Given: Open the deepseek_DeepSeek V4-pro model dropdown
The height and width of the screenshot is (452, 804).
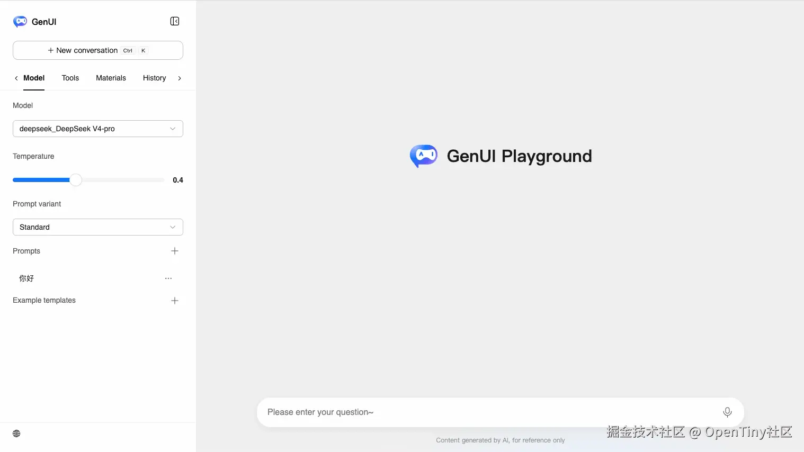Looking at the screenshot, I should [x=98, y=129].
